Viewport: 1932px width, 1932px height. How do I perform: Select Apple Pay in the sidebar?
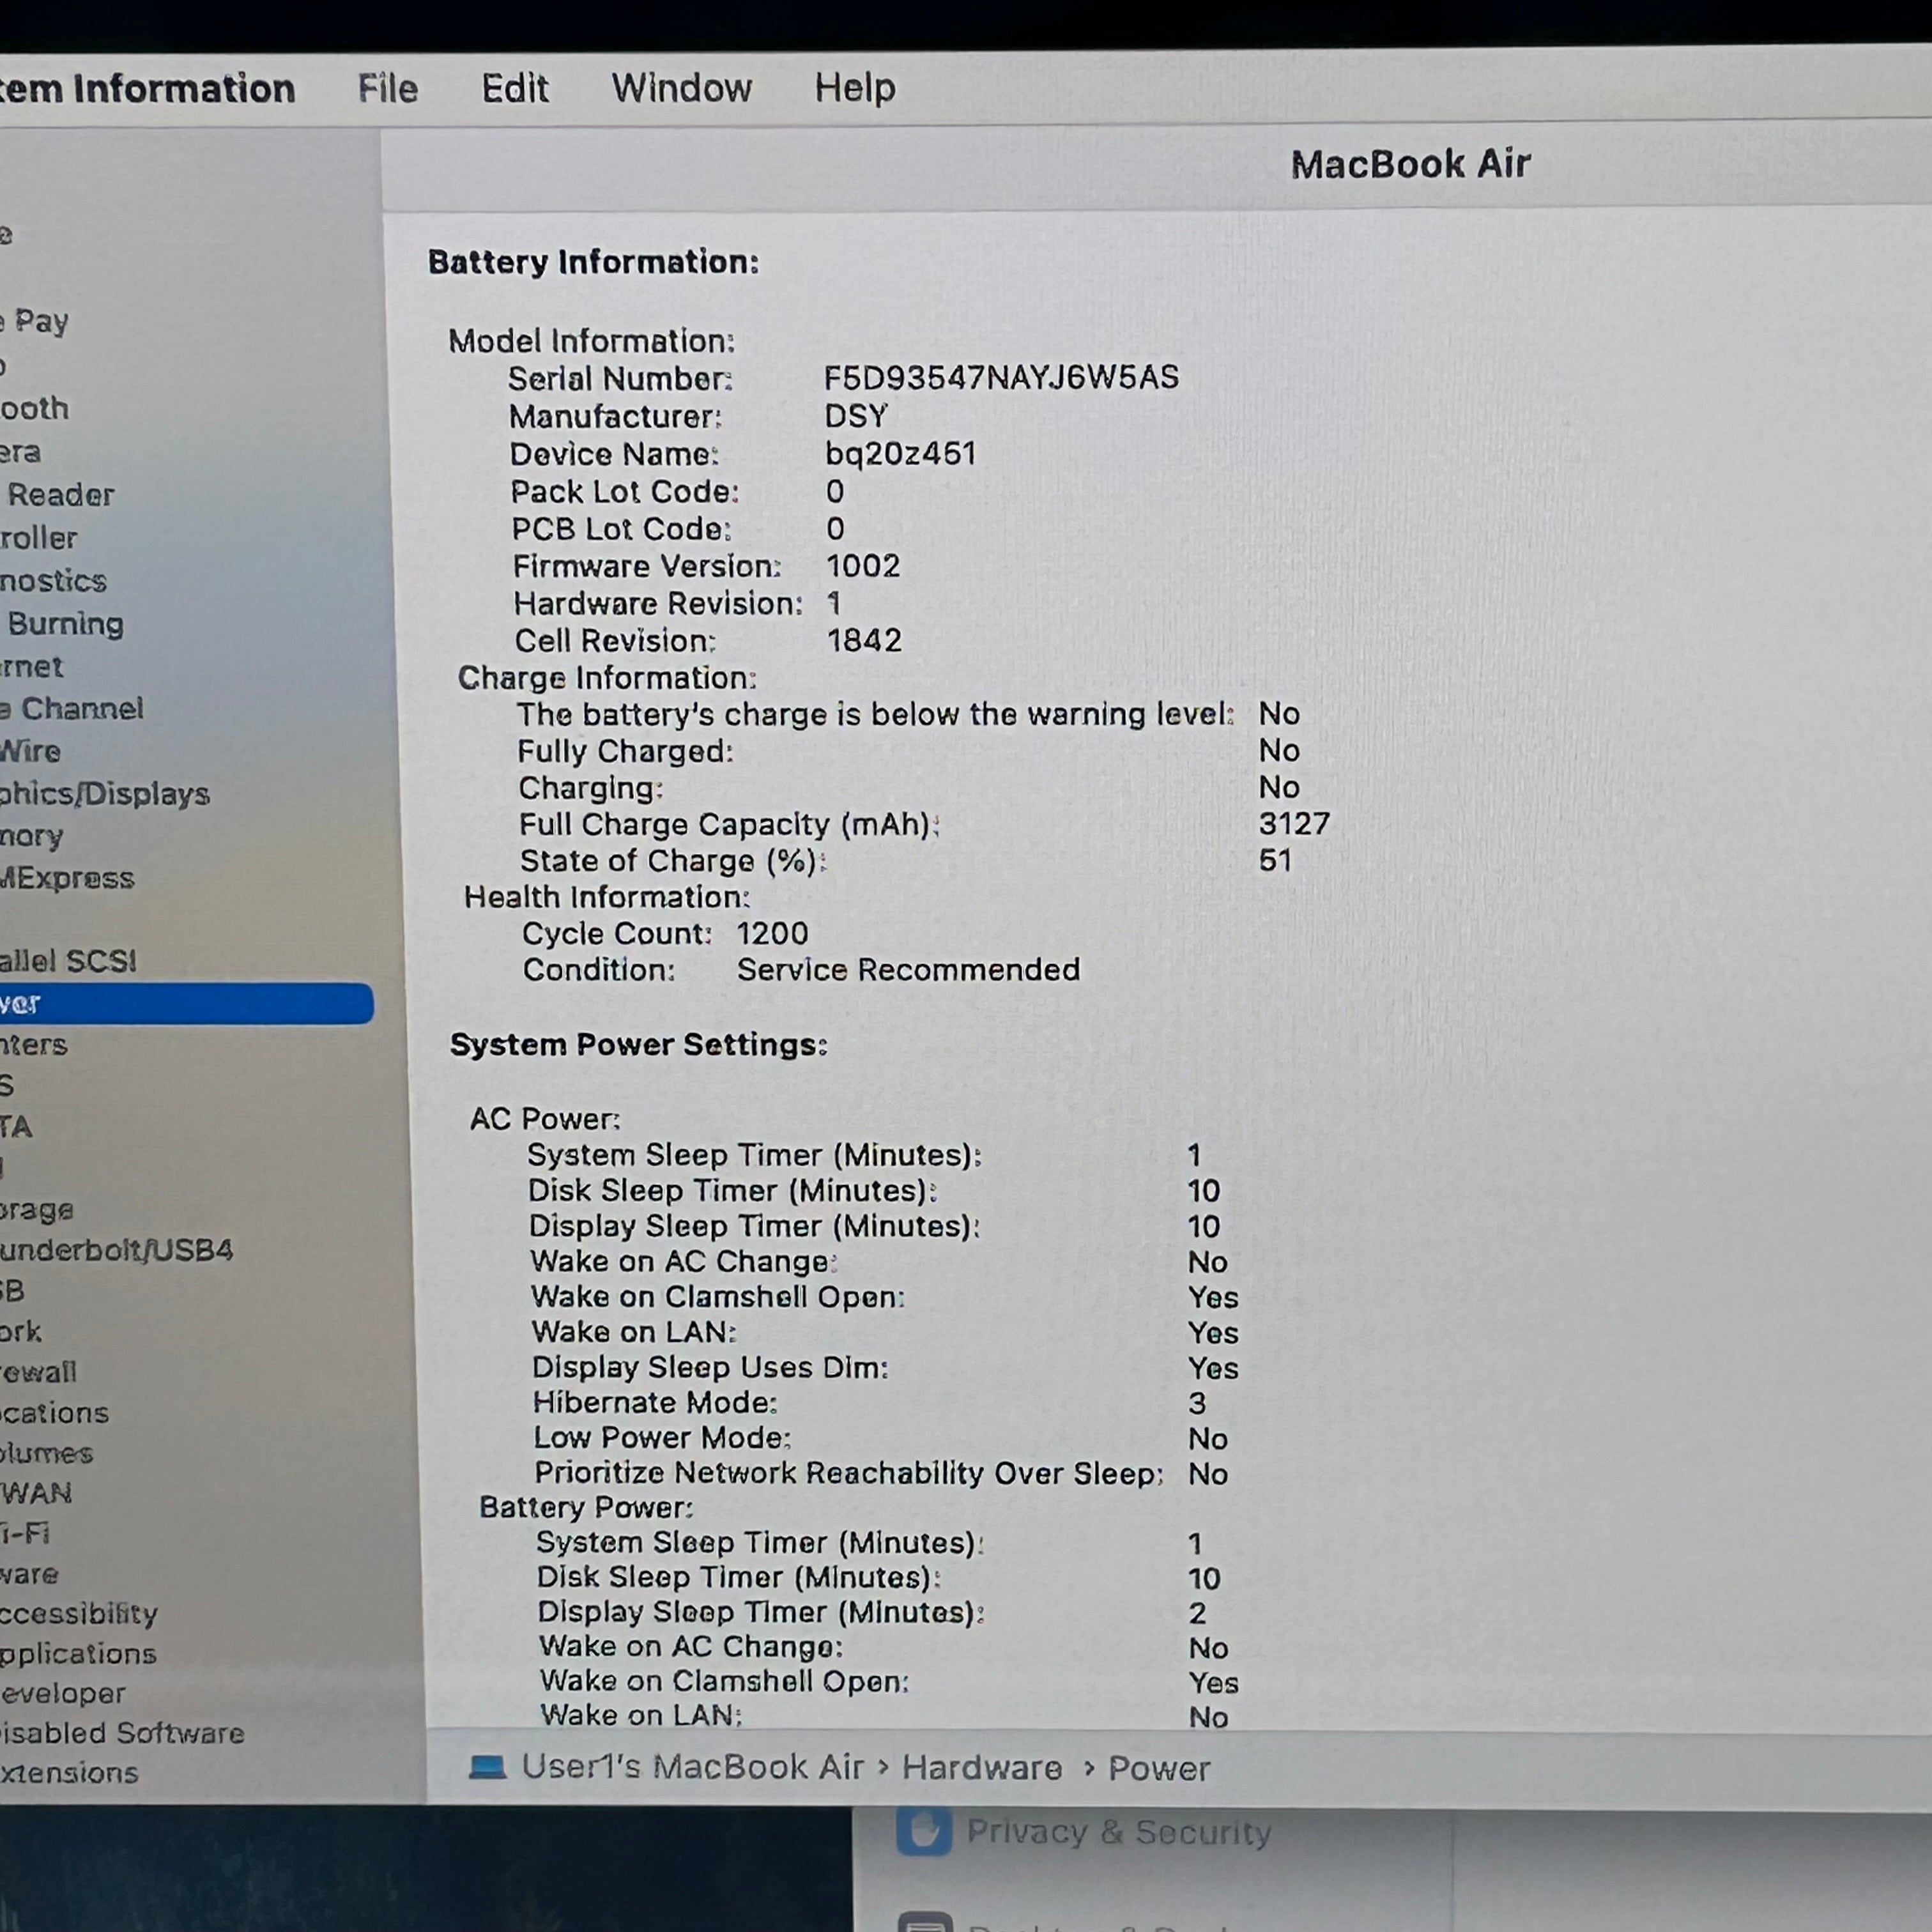(35, 322)
